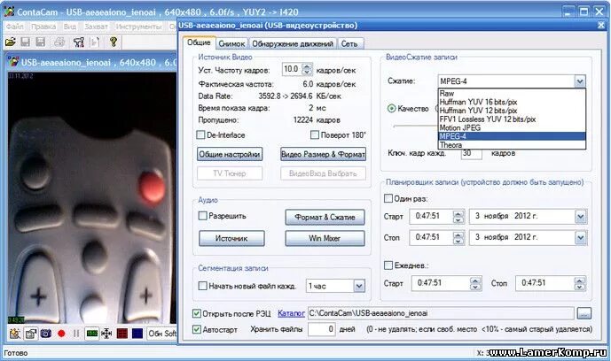Click the Win Mixer button
This screenshot has width=611, height=361.
pyautogui.click(x=325, y=238)
